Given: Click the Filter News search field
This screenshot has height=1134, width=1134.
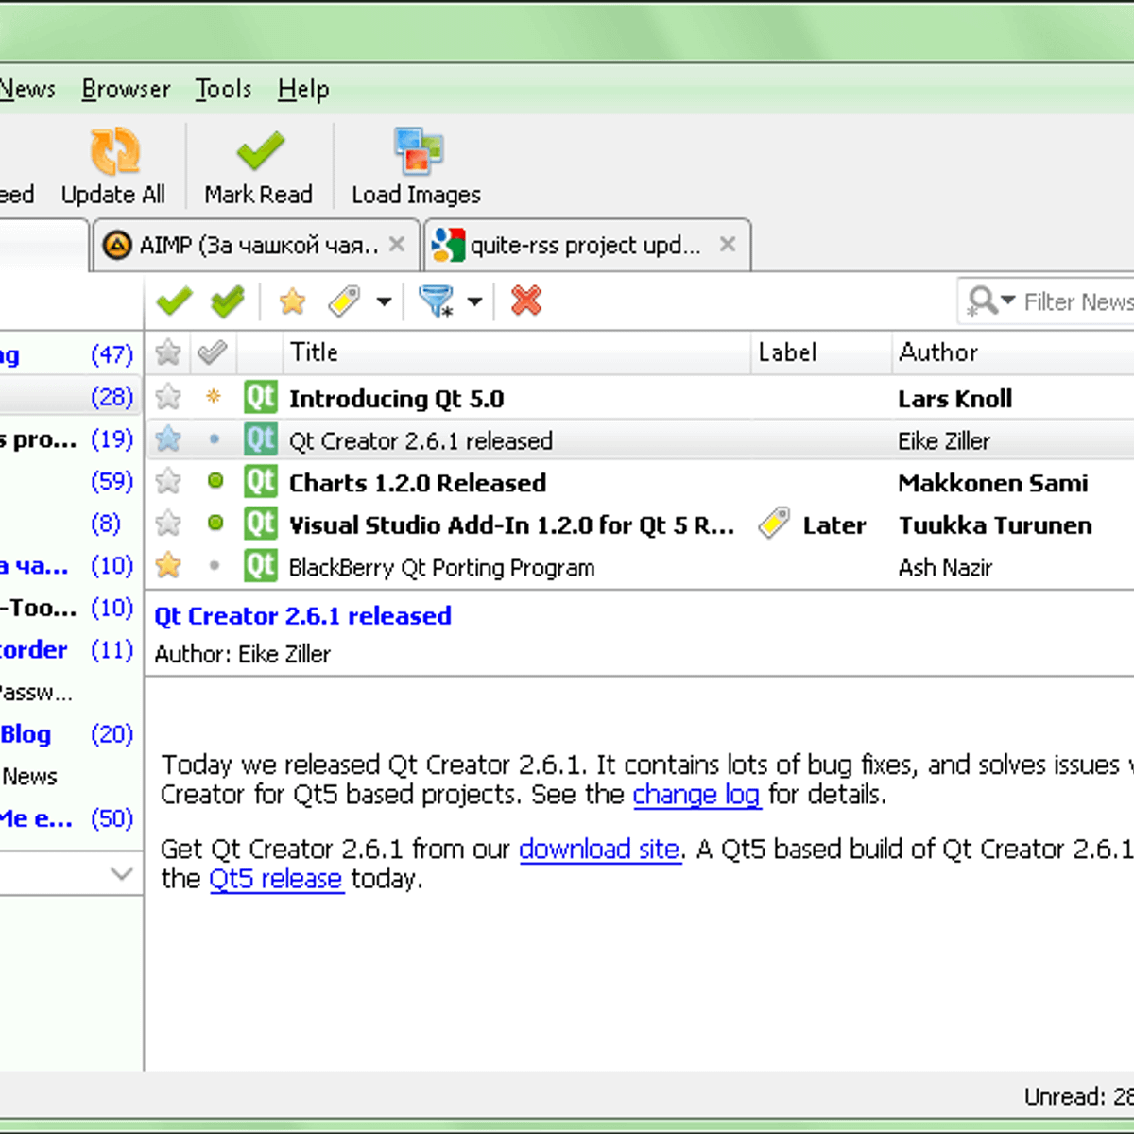Looking at the screenshot, I should pos(1077,302).
